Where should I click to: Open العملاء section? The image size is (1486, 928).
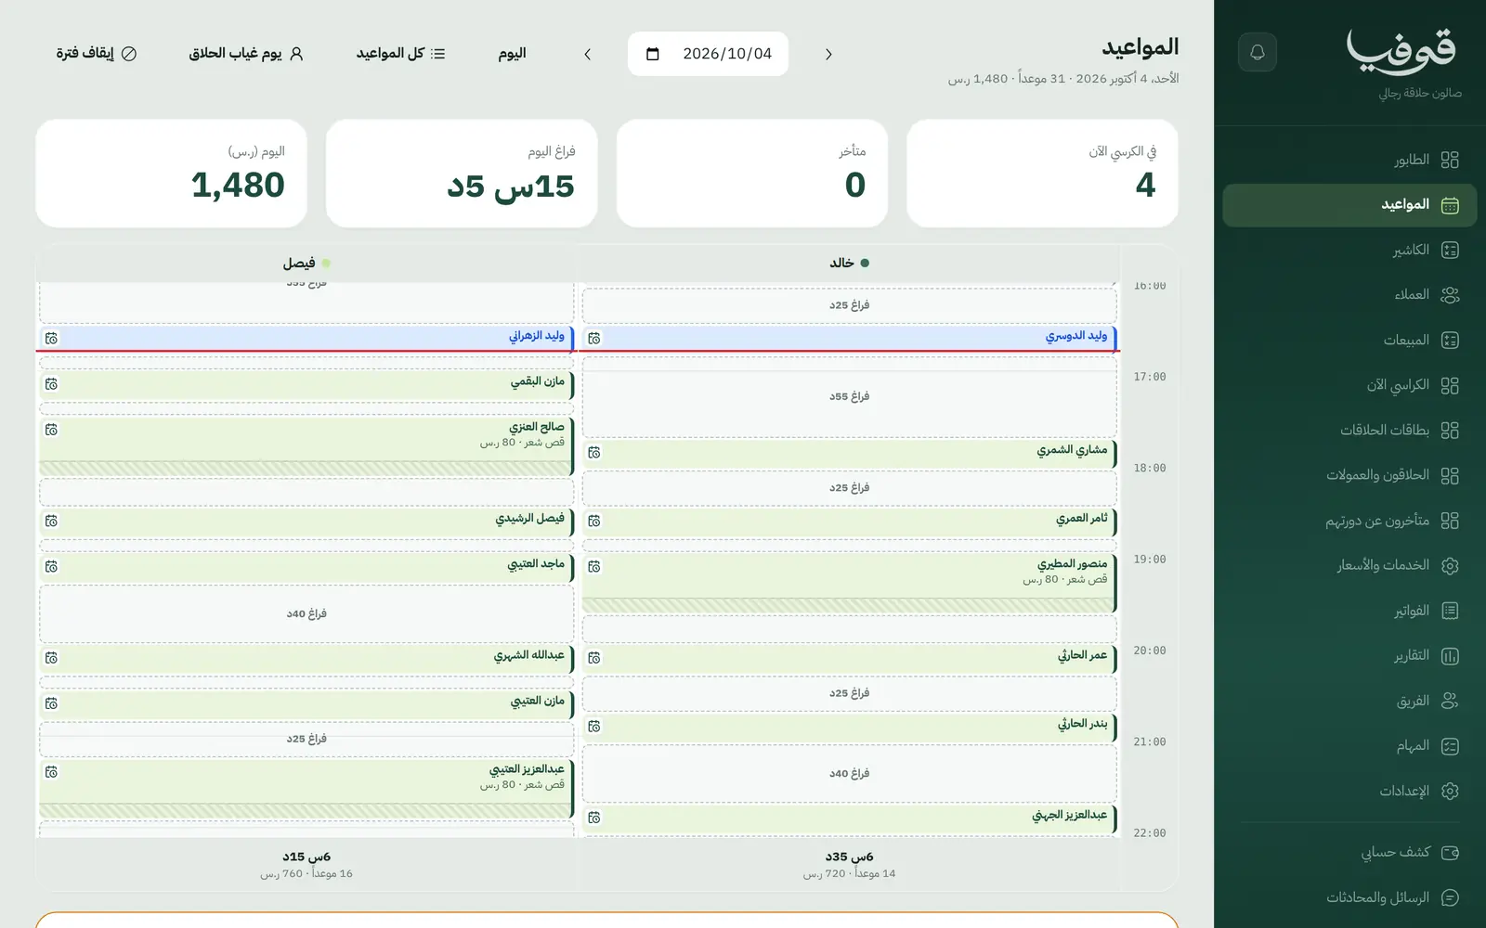pos(1349,295)
